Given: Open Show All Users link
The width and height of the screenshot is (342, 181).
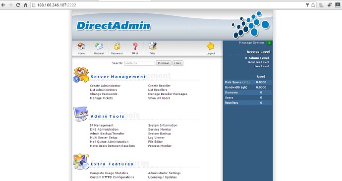Looking at the screenshot, I should pos(159,98).
